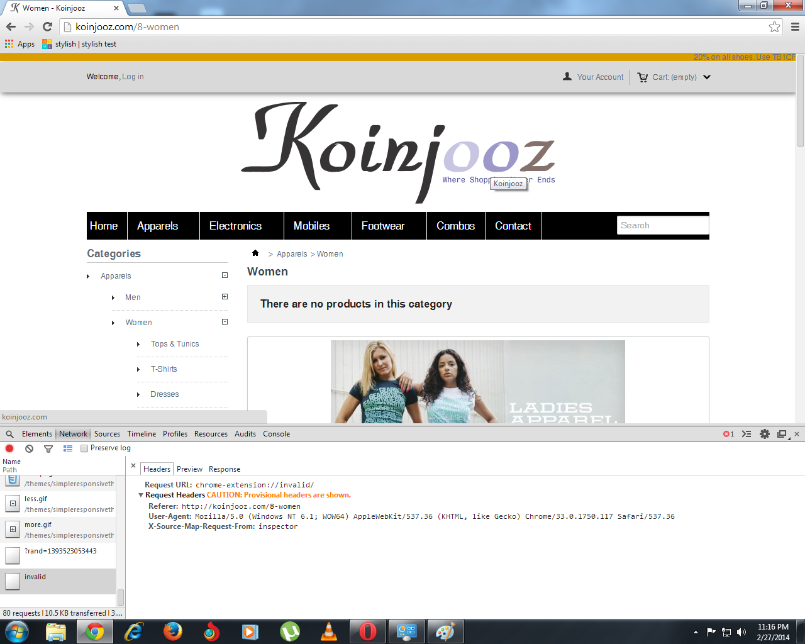Screen dimensions: 805x644
Task: Undock DevTools into separate window
Action: click(782, 434)
